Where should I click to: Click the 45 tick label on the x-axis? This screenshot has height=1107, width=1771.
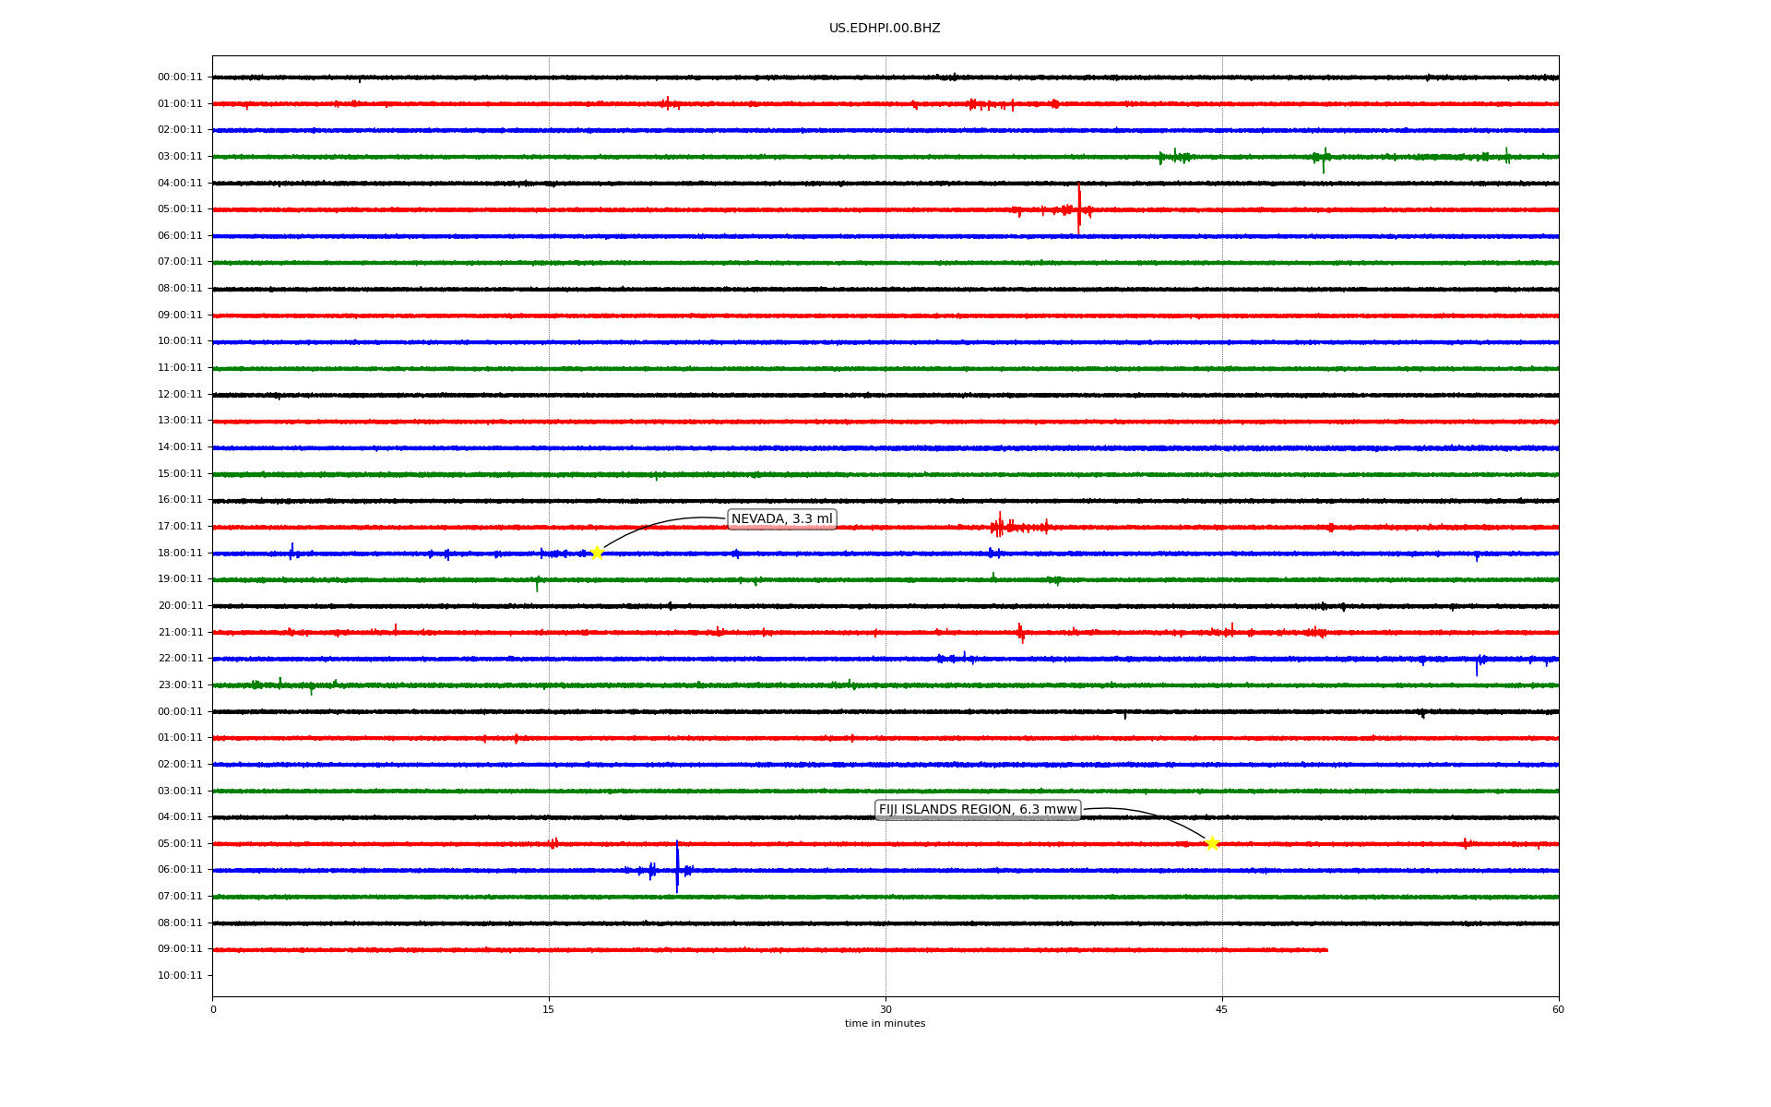pyautogui.click(x=1222, y=1009)
